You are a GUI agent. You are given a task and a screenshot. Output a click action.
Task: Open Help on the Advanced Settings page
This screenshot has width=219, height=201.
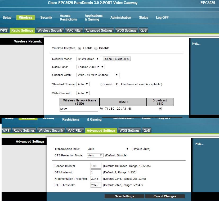(199, 144)
